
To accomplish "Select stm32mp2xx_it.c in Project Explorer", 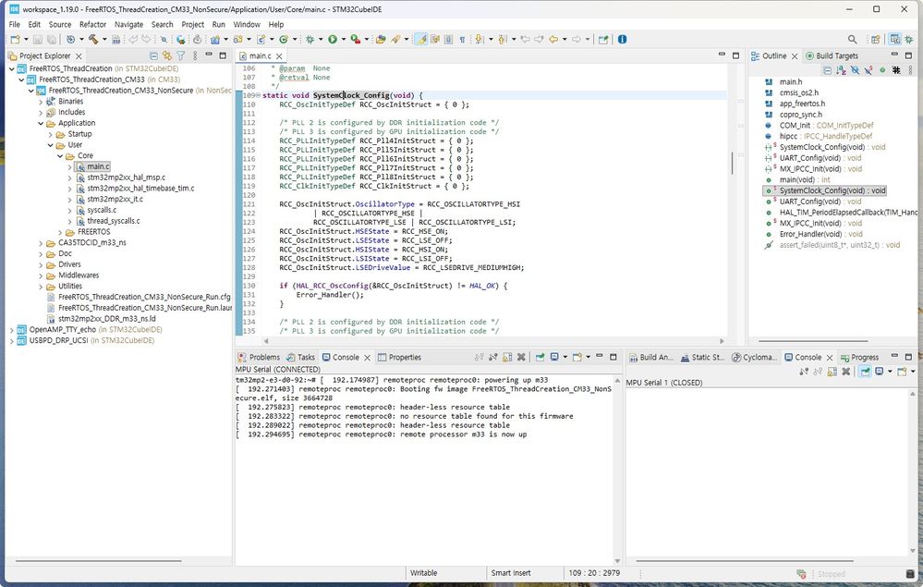I will (115, 199).
